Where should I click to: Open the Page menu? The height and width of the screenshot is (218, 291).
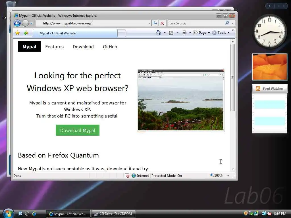pos(201,33)
